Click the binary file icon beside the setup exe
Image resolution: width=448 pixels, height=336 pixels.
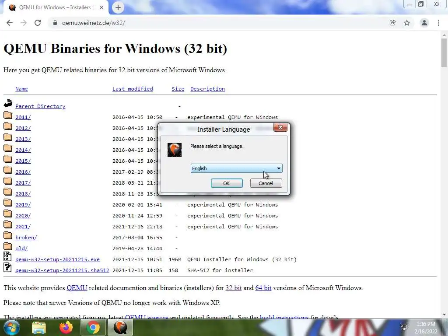[8, 256]
